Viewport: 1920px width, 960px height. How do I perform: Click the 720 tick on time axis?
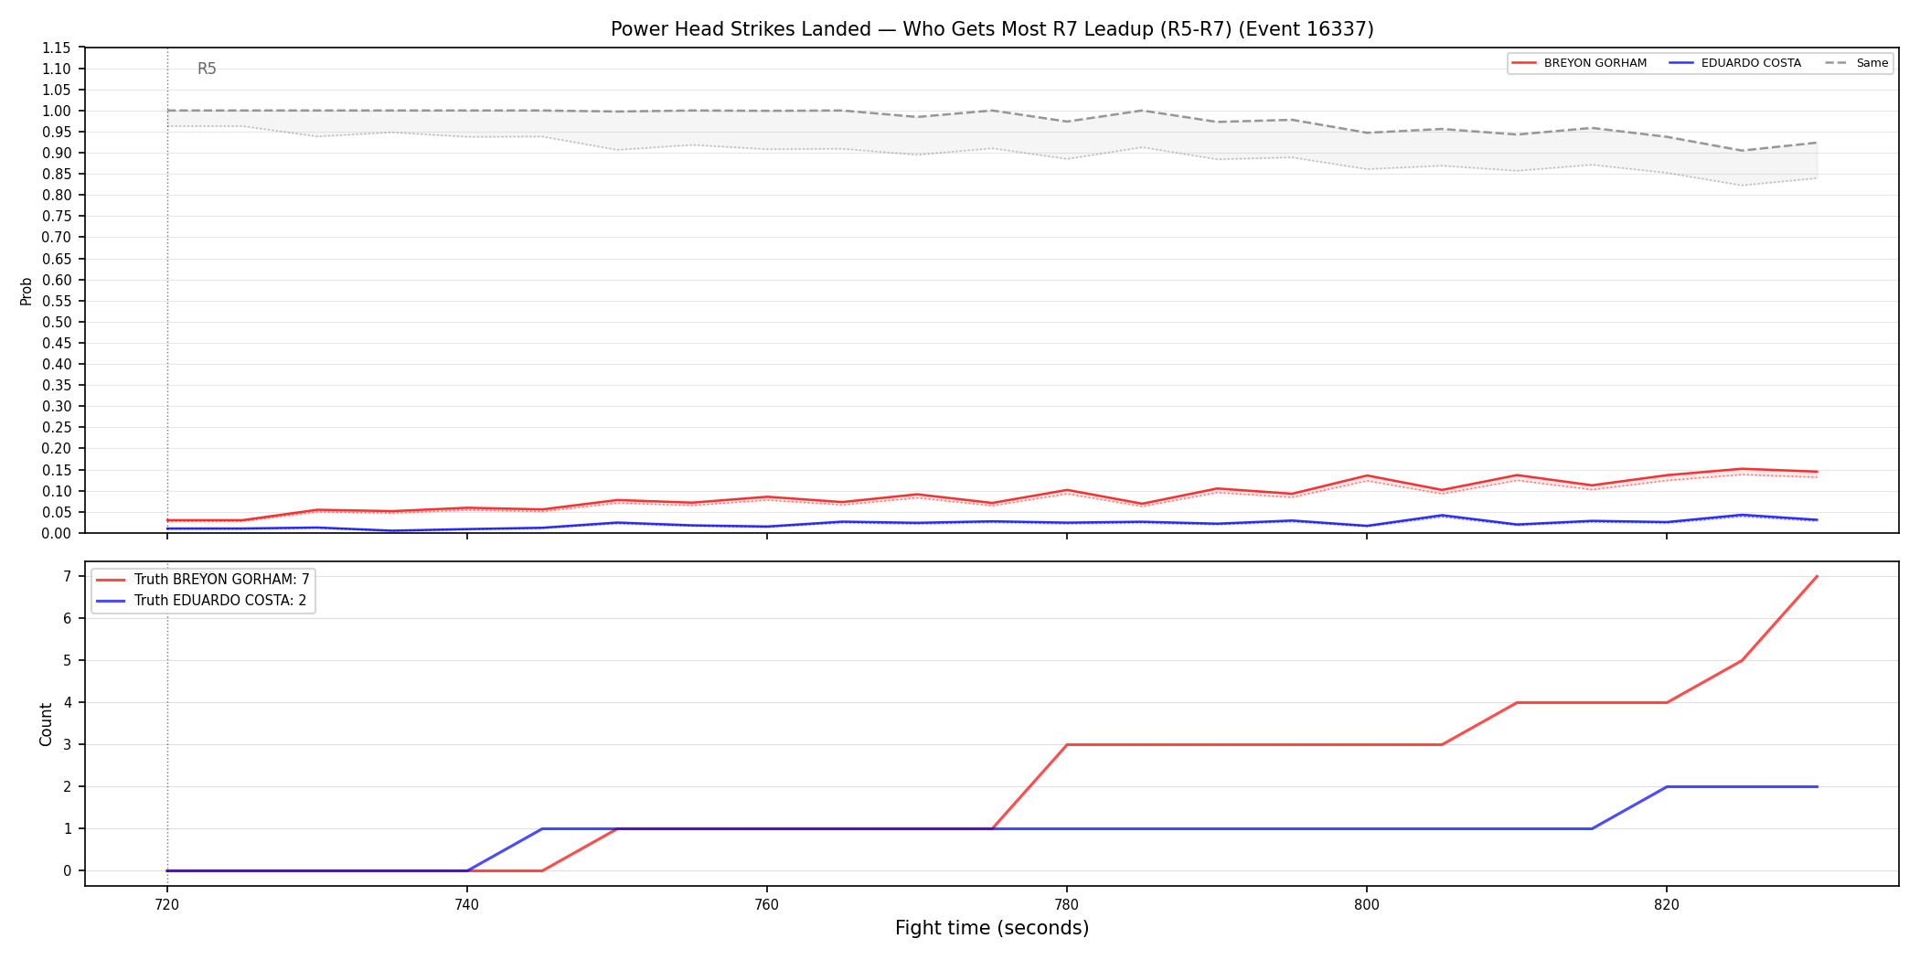[x=167, y=905]
